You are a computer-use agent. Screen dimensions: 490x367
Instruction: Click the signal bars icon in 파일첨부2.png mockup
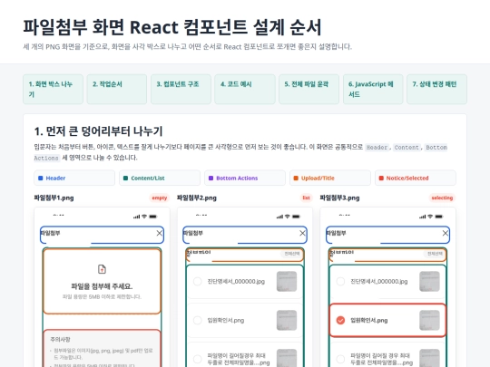279,217
